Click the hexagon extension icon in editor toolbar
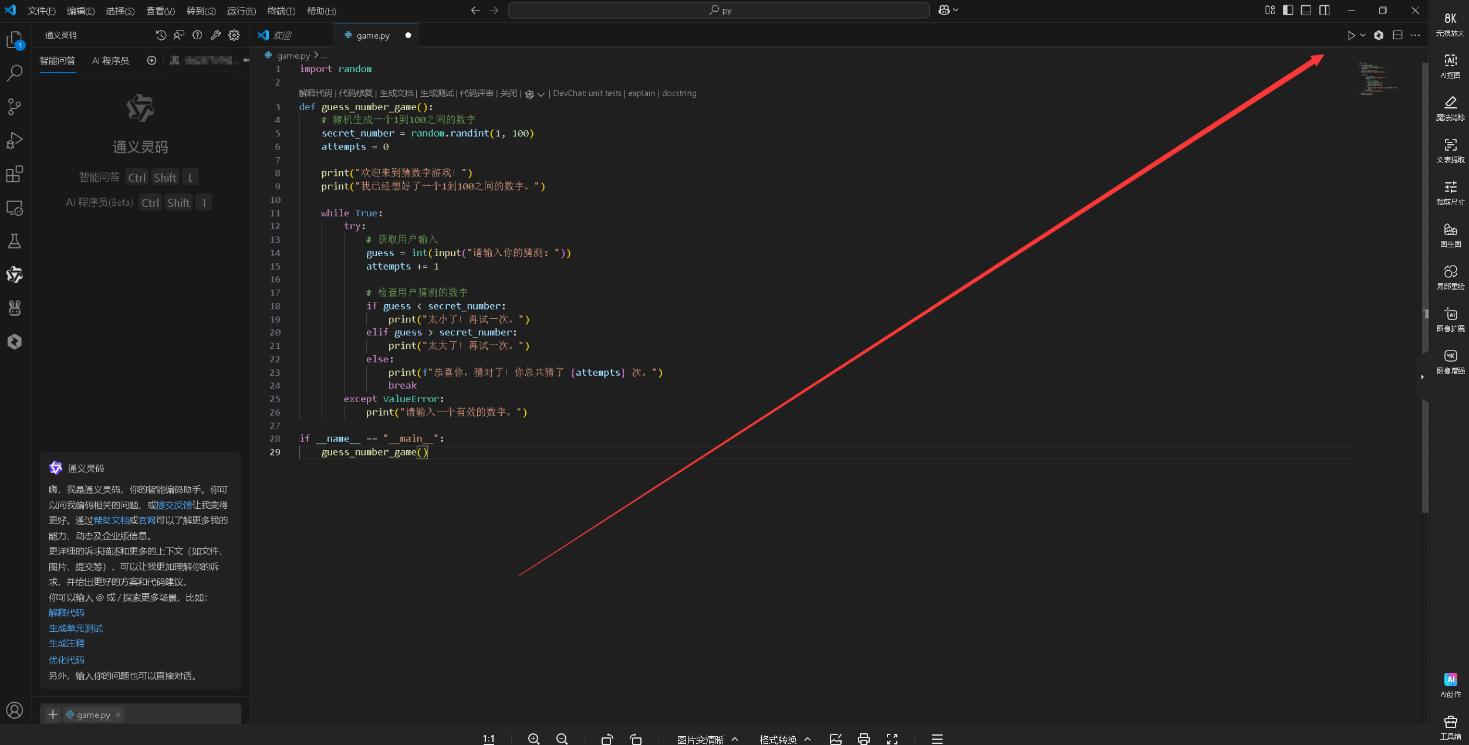The height and width of the screenshot is (745, 1469). click(x=1379, y=35)
